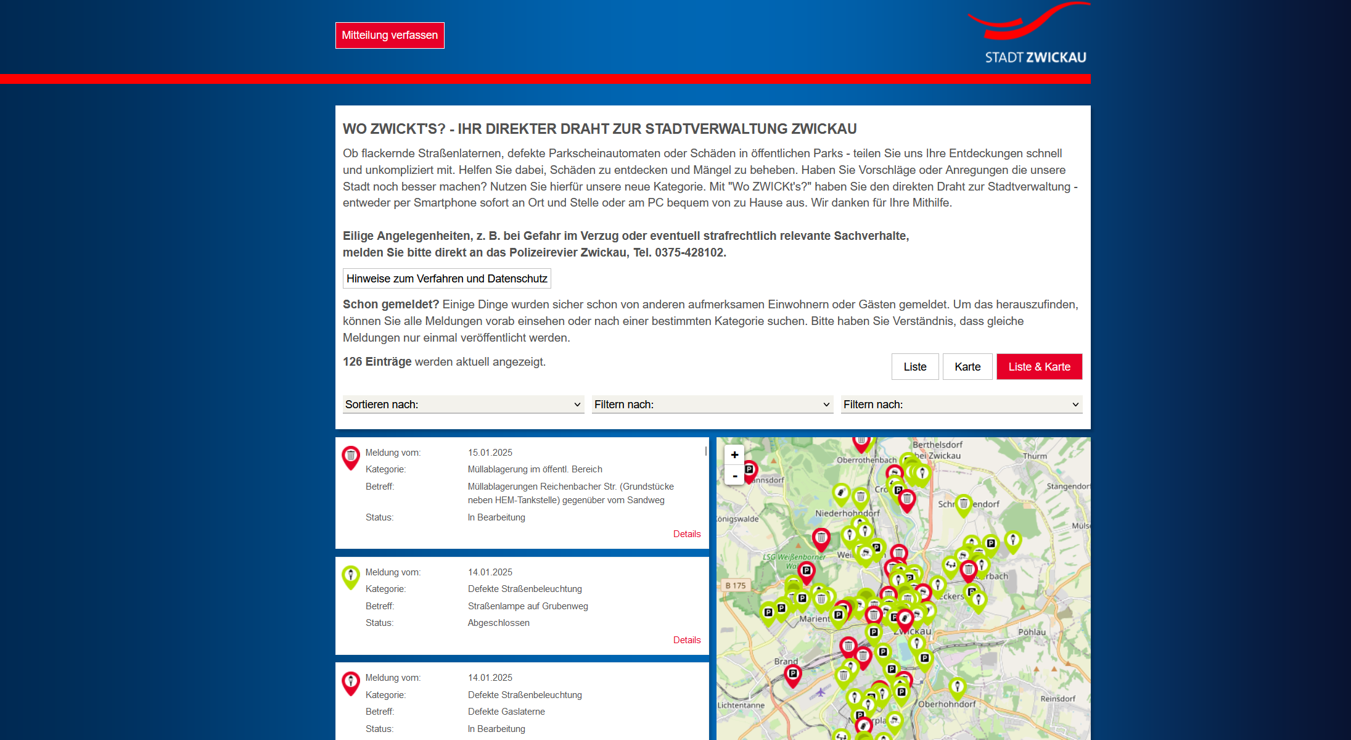The width and height of the screenshot is (1351, 740).
Task: Zoom out on the map
Action: (x=734, y=475)
